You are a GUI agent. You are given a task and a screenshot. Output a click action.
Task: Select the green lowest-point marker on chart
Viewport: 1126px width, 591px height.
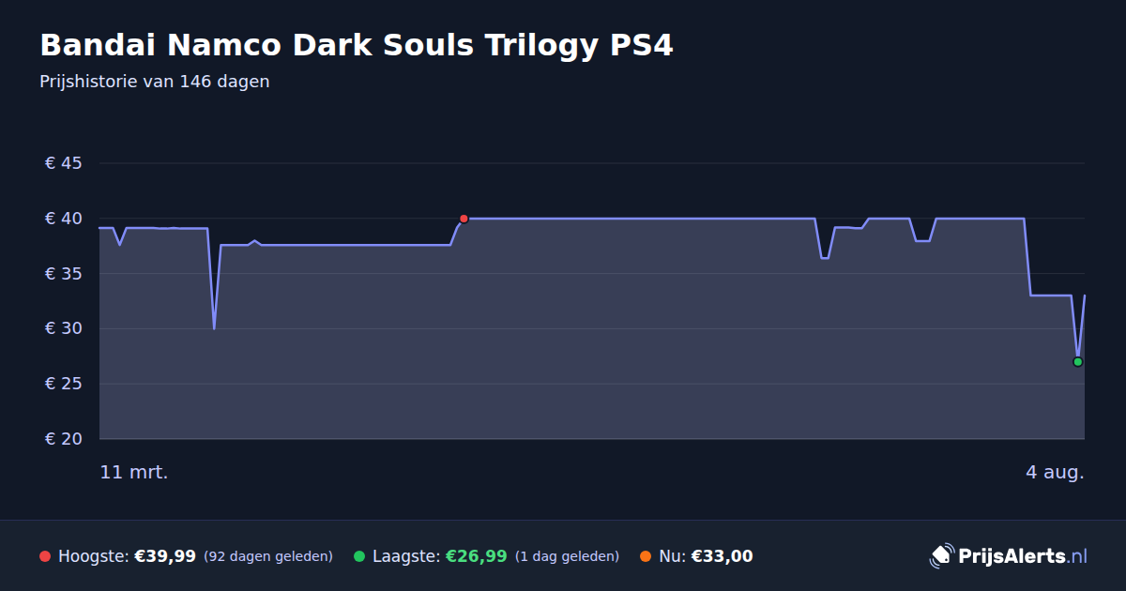[1078, 362]
